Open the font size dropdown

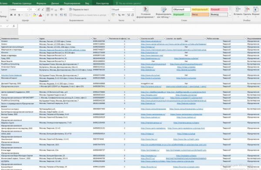pos(35,10)
